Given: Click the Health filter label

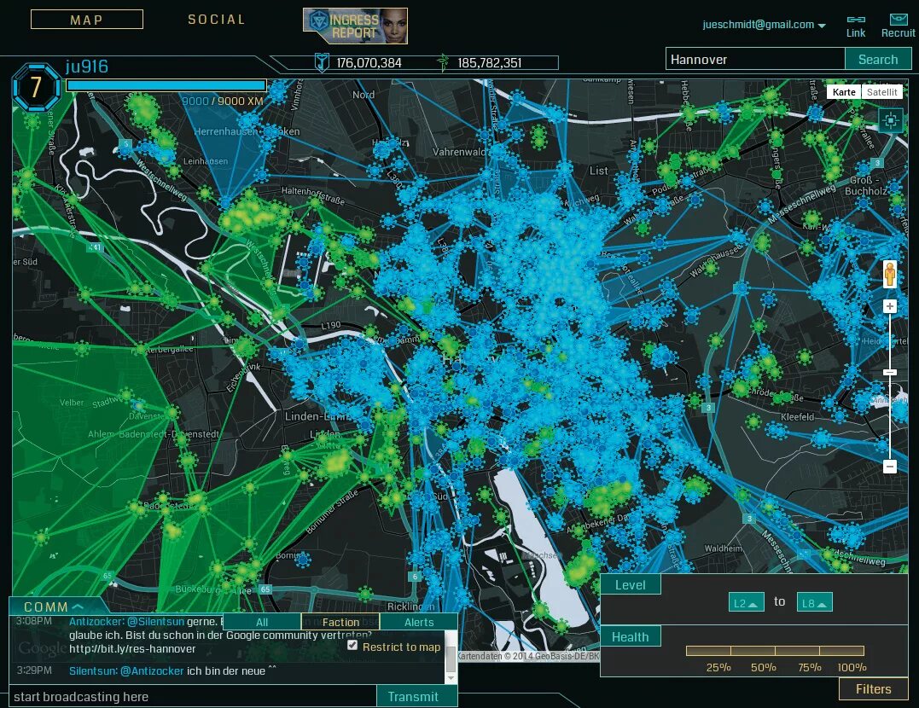Looking at the screenshot, I should tap(630, 637).
